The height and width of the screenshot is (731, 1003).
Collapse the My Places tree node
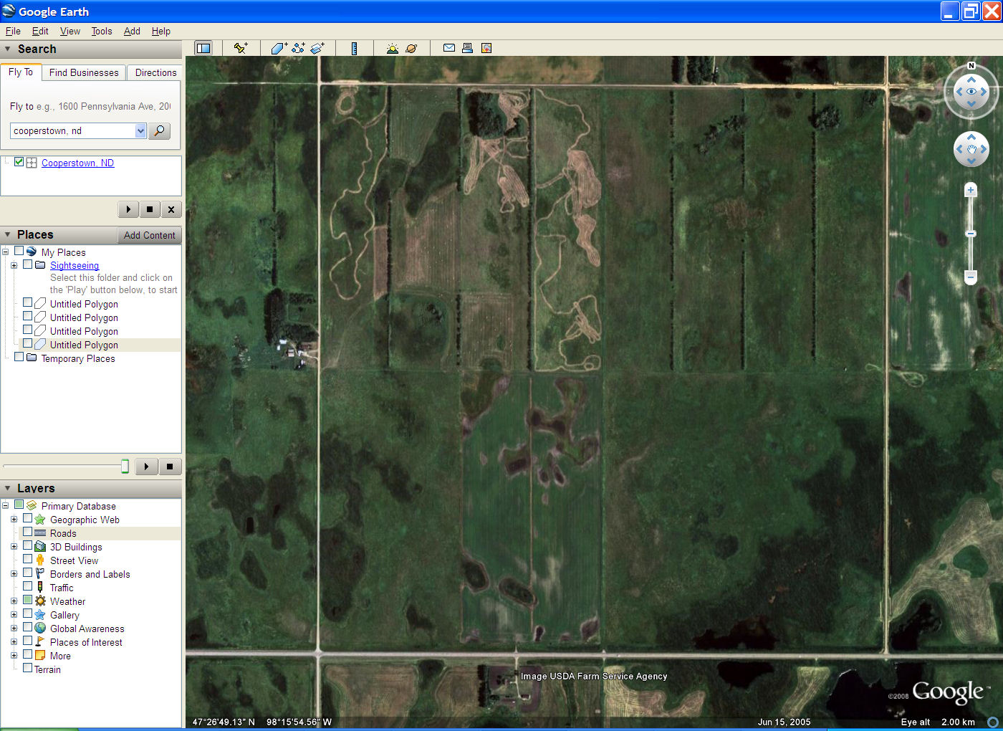[x=5, y=252]
